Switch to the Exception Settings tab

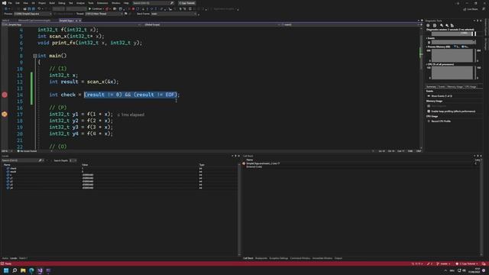tap(279, 258)
